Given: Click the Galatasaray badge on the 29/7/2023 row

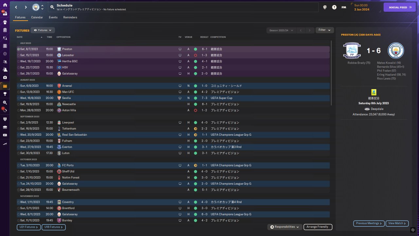Looking at the screenshot, I should click(59, 74).
